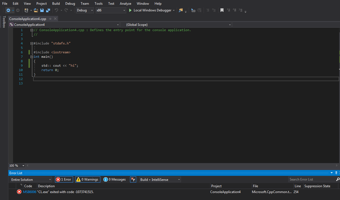Toggle the 0 Messages filter
This screenshot has height=200, width=340.
pyautogui.click(x=114, y=179)
